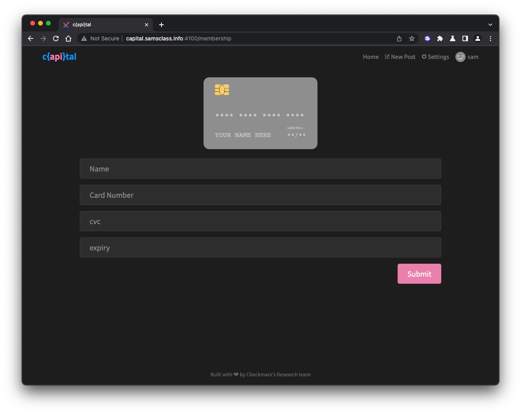
Task: Close the browser window with red button
Action: point(33,23)
